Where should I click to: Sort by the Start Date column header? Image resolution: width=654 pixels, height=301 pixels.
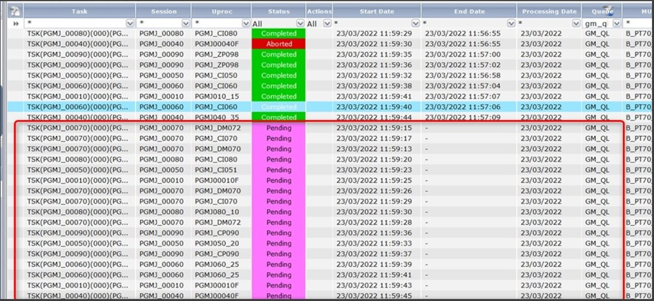pyautogui.click(x=376, y=11)
